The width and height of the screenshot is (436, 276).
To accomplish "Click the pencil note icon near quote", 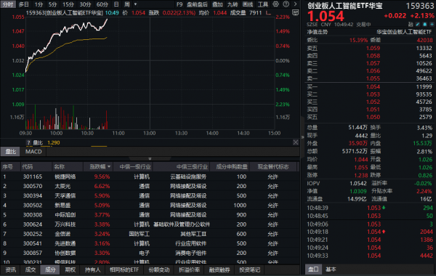I will 418,25.
